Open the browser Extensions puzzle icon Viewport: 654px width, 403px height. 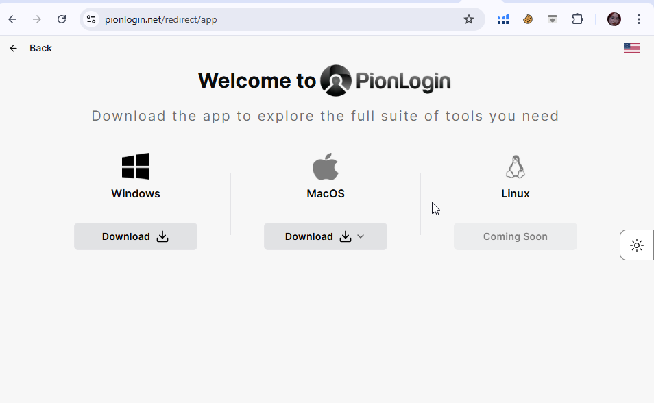(x=577, y=19)
